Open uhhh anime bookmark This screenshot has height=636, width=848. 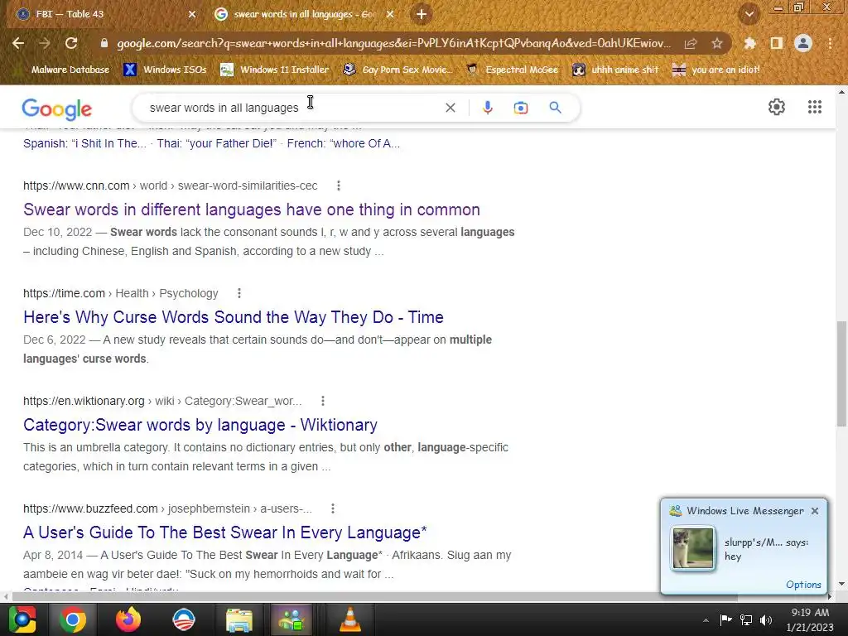(615, 70)
